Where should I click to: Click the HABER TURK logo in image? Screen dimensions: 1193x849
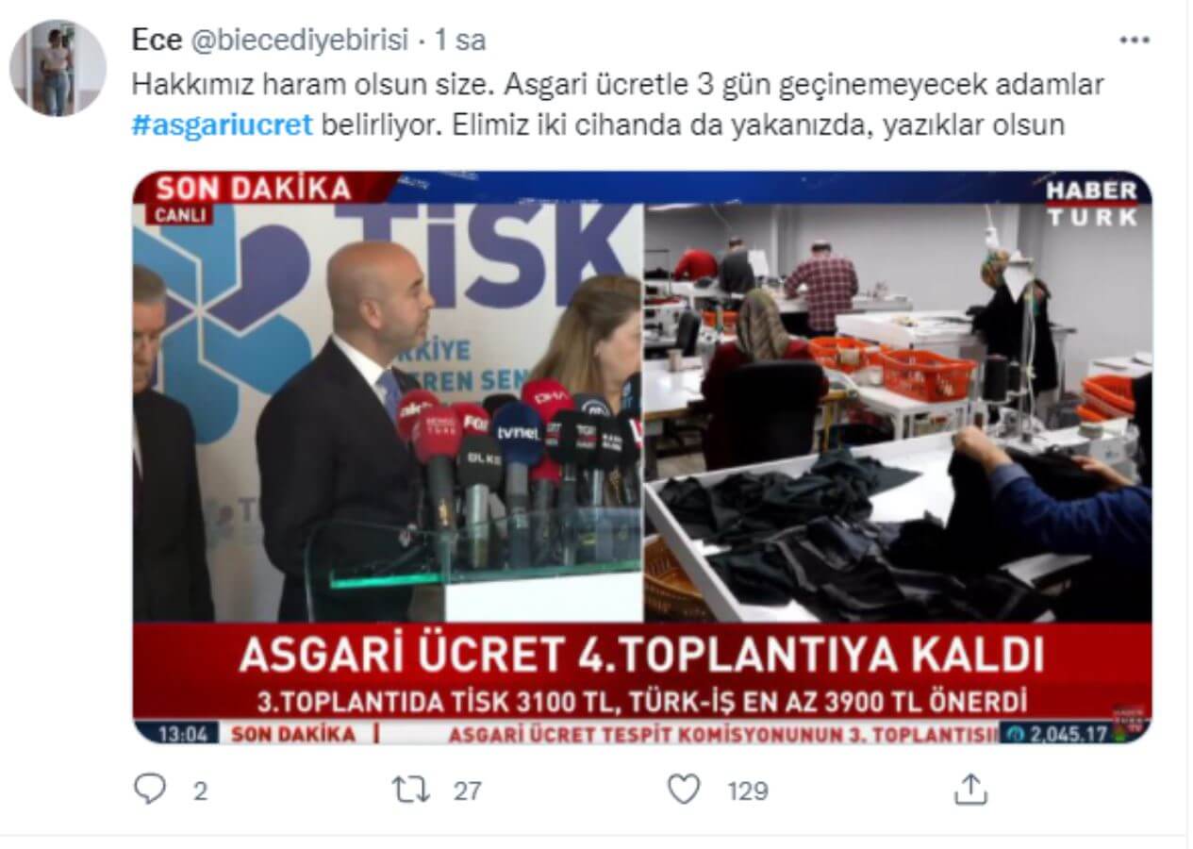point(1091,203)
